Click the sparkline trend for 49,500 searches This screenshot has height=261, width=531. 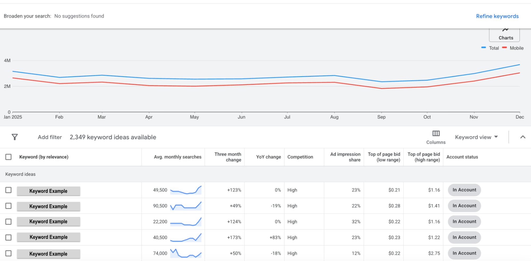click(186, 190)
